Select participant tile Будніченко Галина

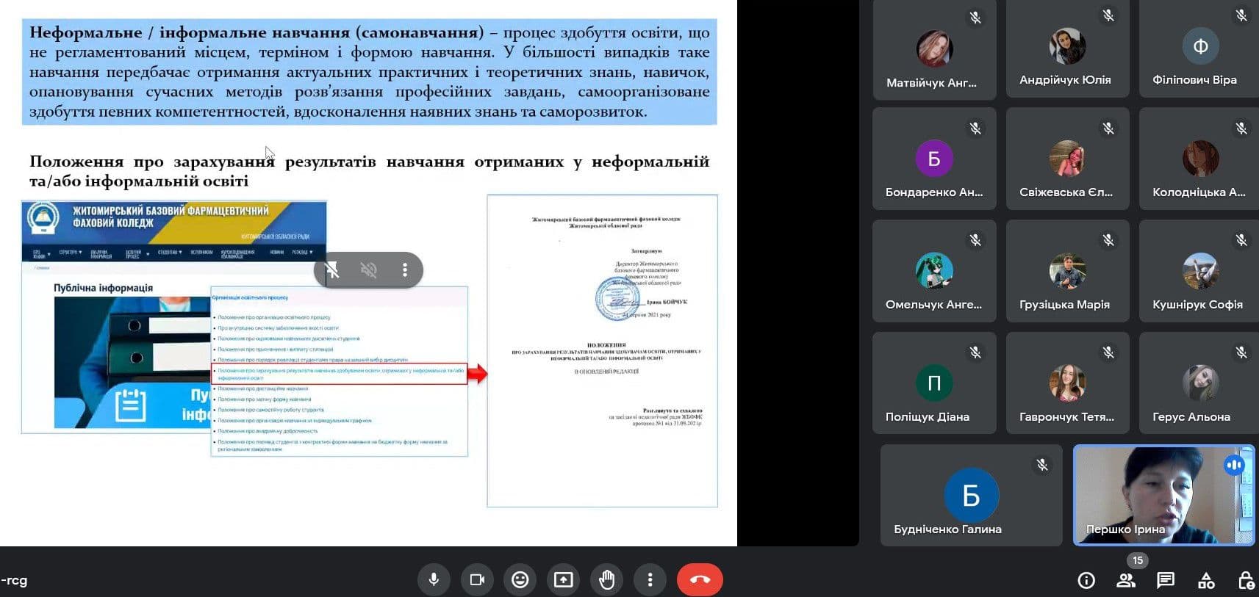[x=971, y=495]
